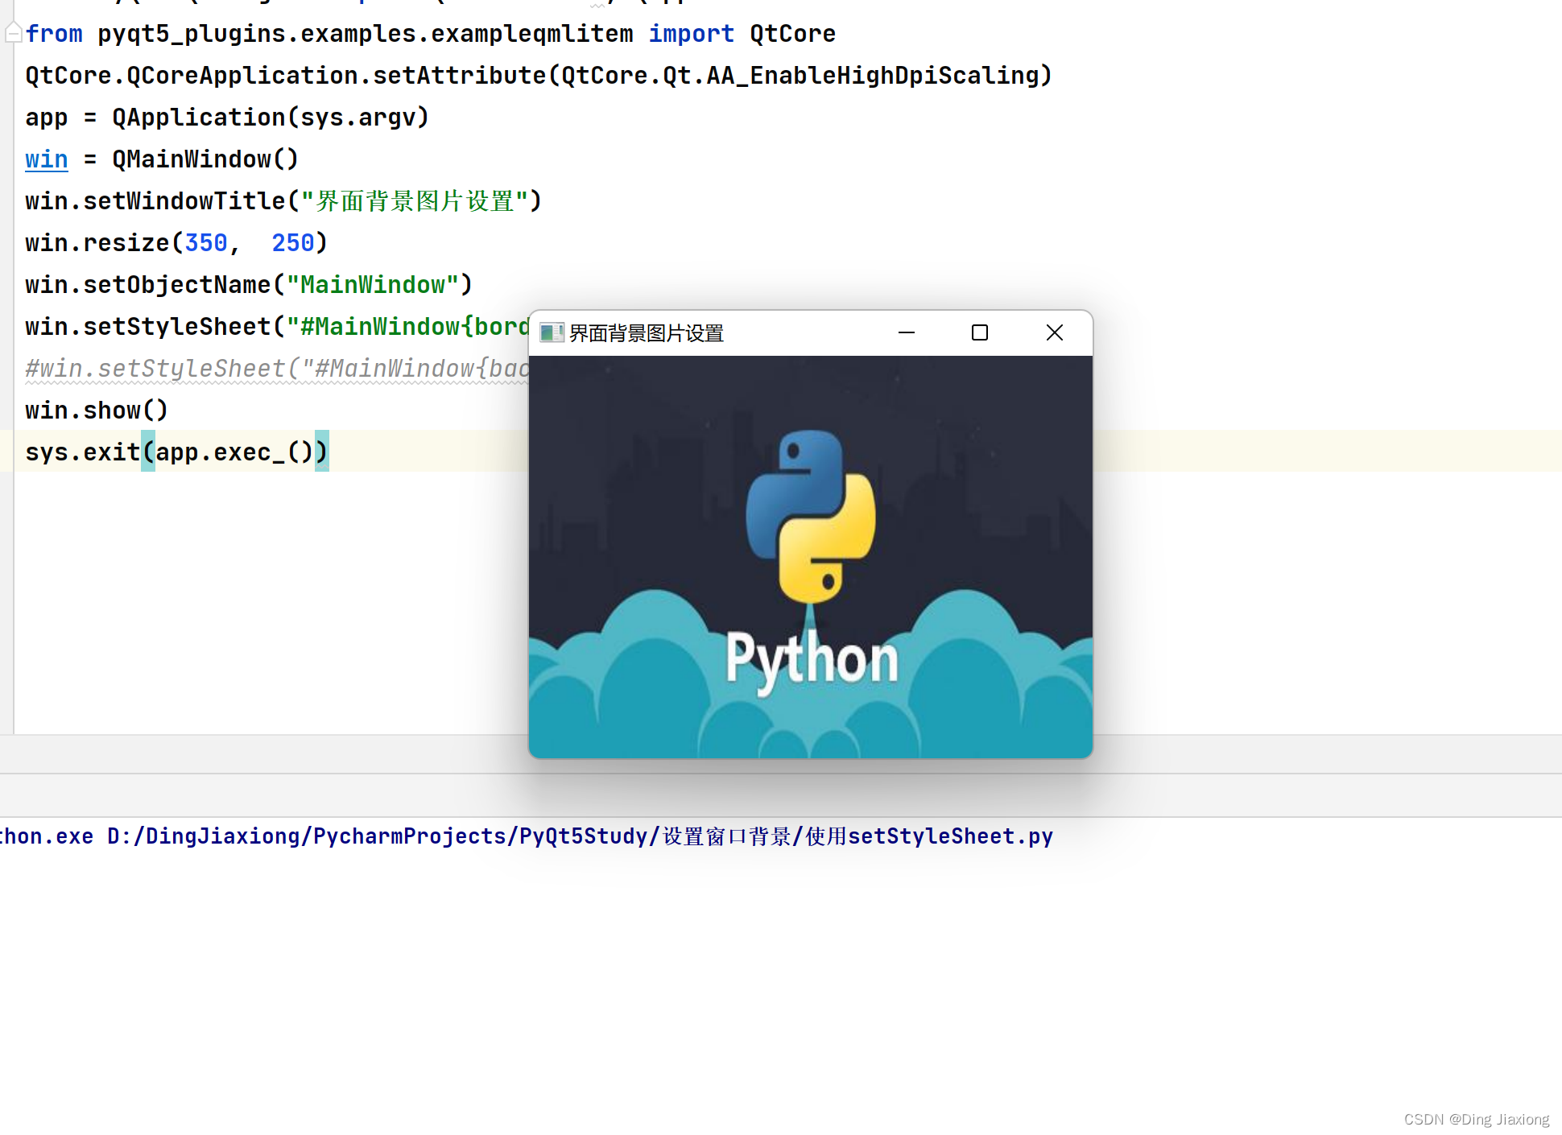
Task: Collapse the import block fold marker
Action: click(x=13, y=33)
